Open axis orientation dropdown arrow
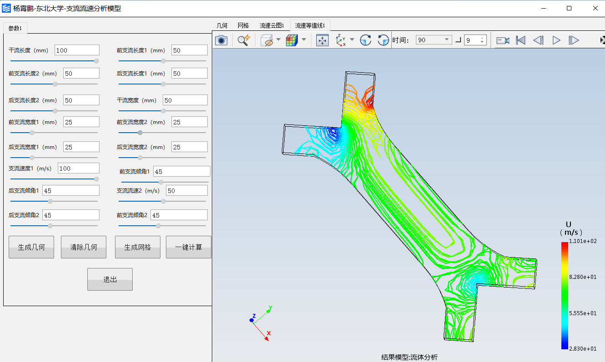 coord(351,40)
